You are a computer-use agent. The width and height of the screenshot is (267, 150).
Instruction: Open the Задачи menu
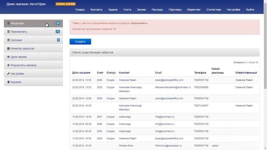pyautogui.click(x=113, y=10)
